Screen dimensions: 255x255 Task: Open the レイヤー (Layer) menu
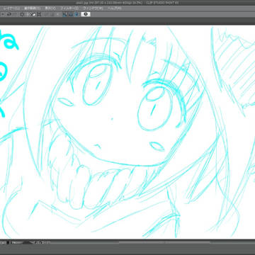11,8
